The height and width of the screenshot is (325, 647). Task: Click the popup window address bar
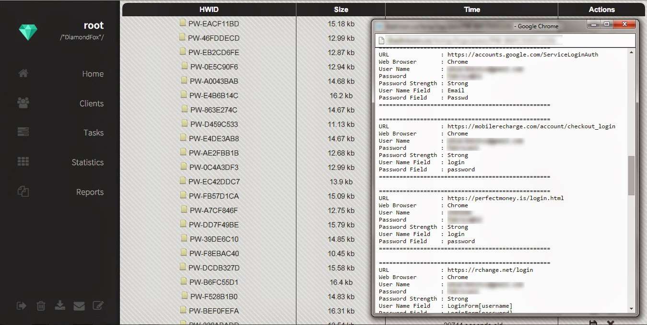tap(505, 40)
